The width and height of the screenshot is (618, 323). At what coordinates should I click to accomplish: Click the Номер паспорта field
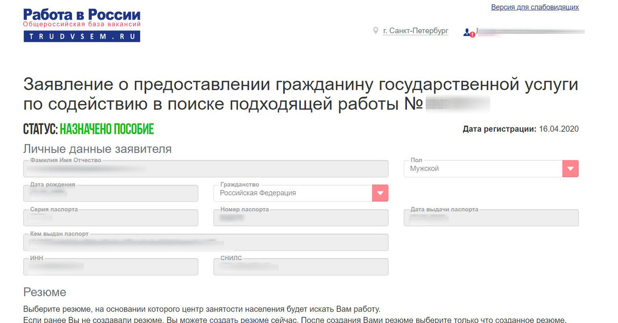click(300, 218)
